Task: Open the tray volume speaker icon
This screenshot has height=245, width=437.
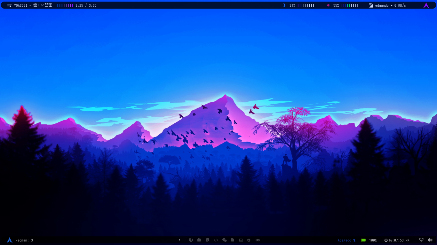Action: pyautogui.click(x=430, y=240)
